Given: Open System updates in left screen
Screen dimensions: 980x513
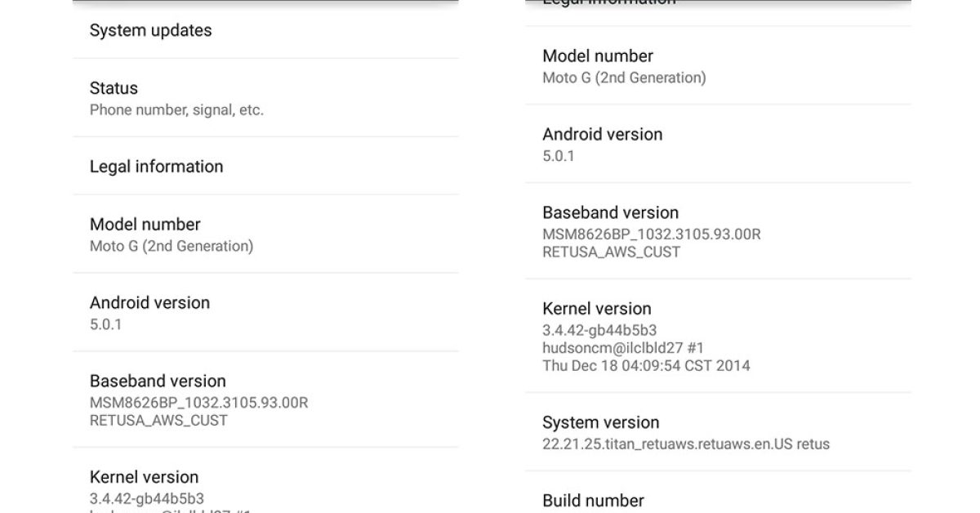Looking at the screenshot, I should (x=151, y=31).
